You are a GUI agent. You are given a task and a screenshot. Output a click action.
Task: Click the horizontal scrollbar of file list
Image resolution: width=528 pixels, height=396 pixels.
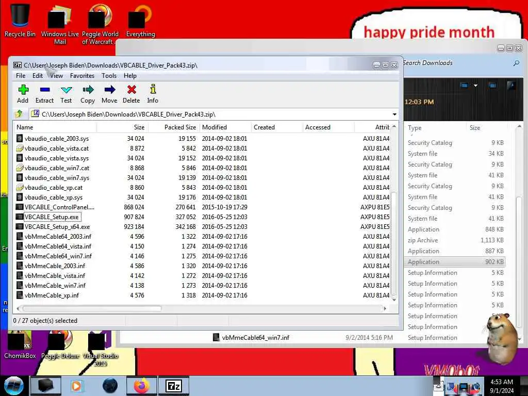coord(92,308)
